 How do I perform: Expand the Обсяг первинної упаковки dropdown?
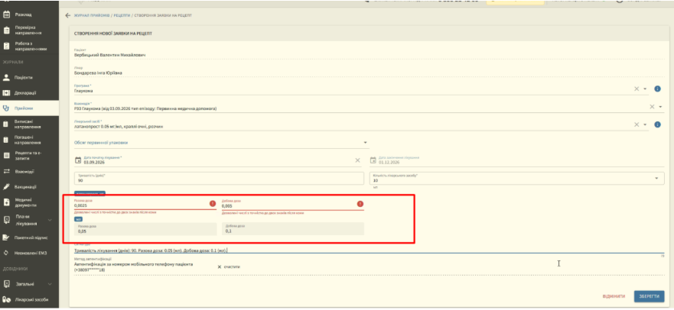point(366,142)
